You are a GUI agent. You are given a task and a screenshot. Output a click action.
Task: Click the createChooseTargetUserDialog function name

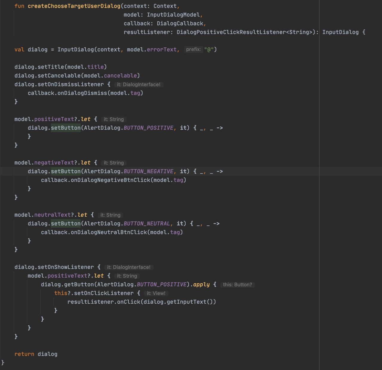(74, 6)
